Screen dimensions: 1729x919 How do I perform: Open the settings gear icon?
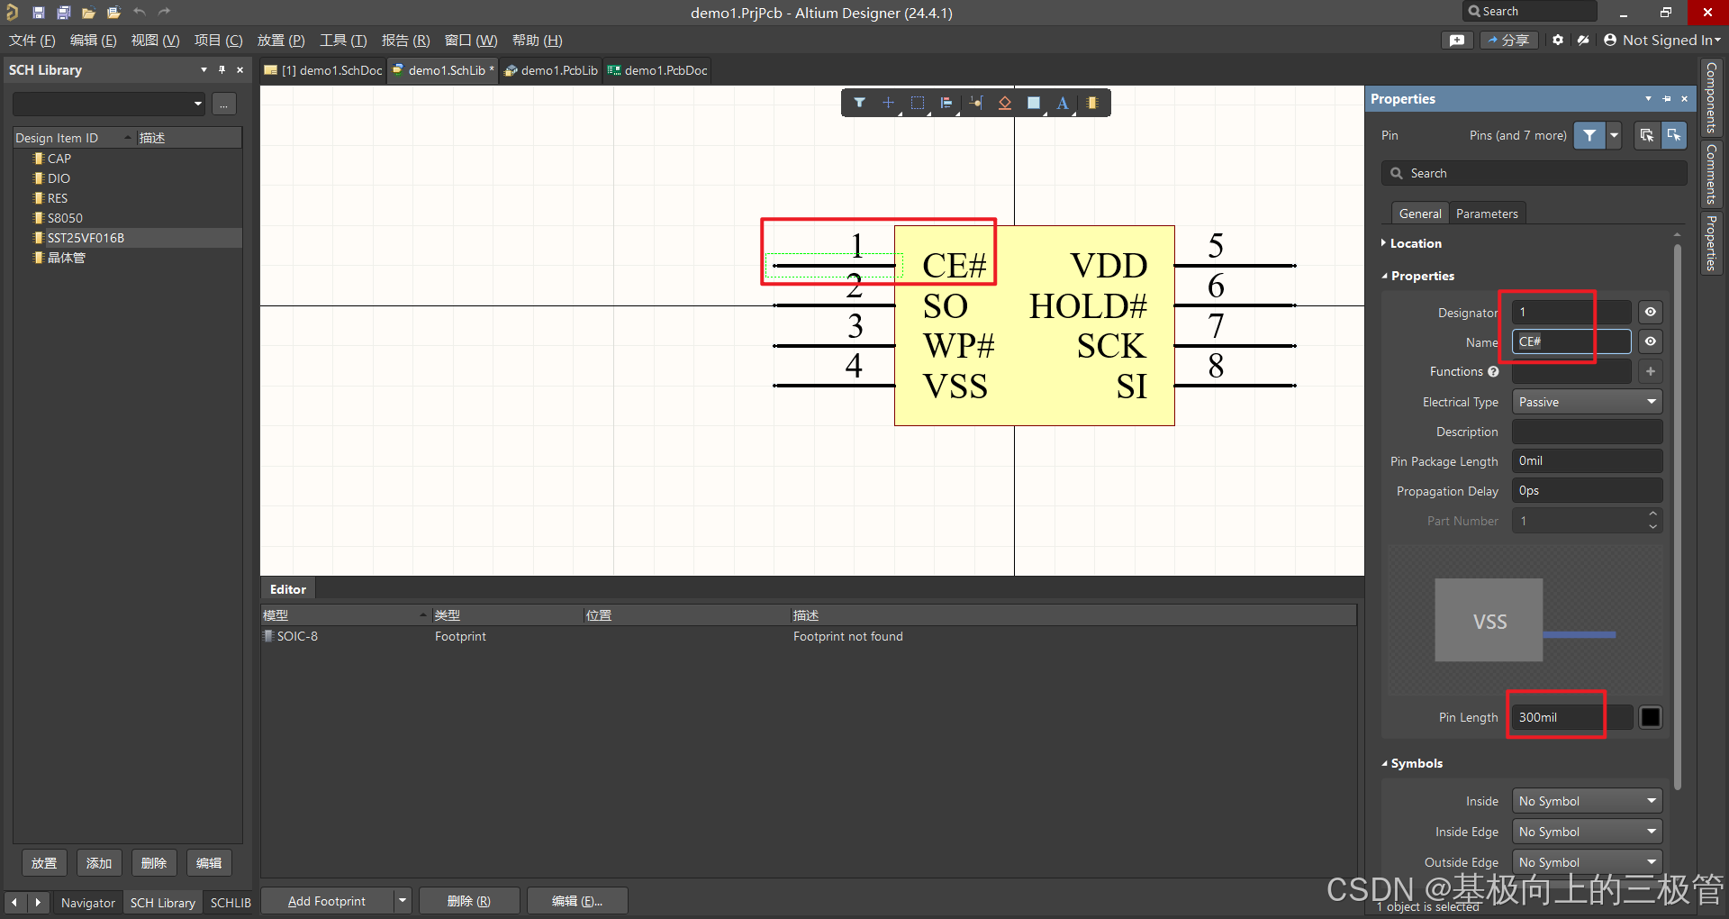1558,41
